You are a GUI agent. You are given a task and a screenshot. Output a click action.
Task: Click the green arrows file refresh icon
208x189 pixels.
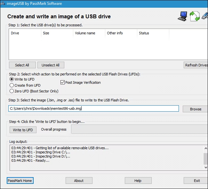coord(195,16)
